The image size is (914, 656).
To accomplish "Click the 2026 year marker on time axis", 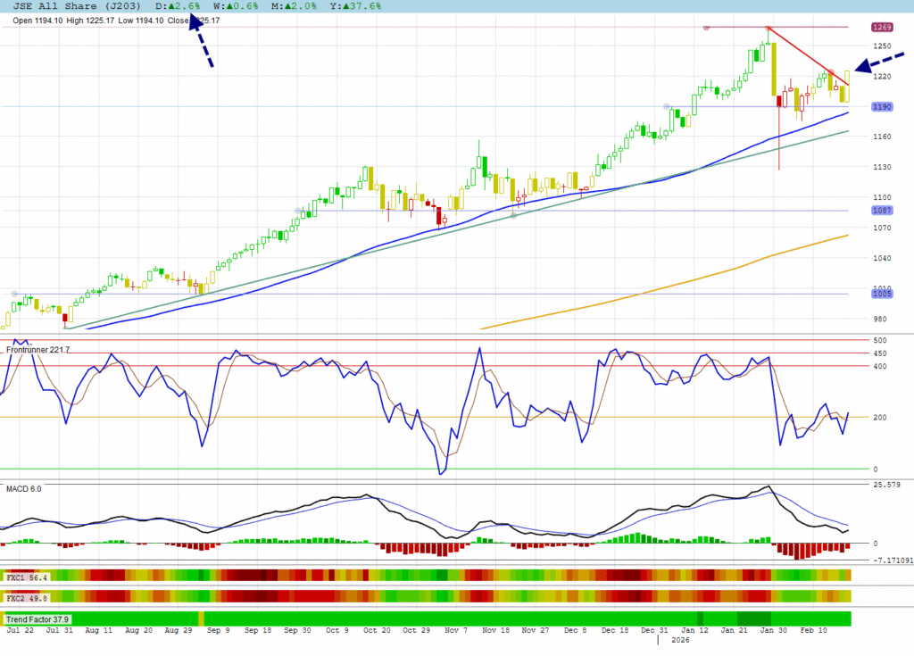I will click(x=679, y=640).
